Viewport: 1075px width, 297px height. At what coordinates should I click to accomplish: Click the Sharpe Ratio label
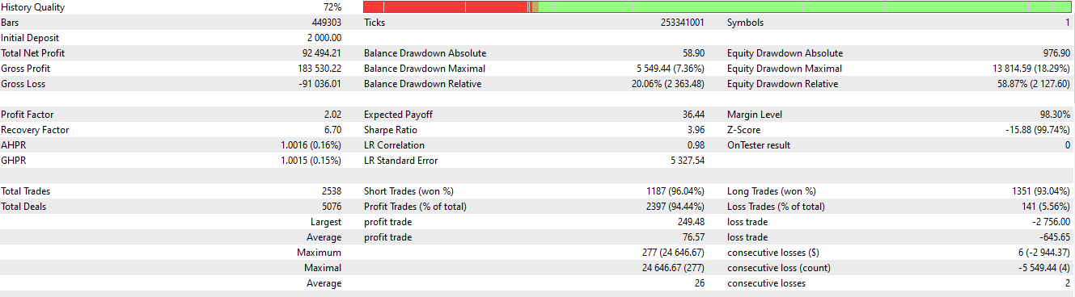pyautogui.click(x=391, y=130)
